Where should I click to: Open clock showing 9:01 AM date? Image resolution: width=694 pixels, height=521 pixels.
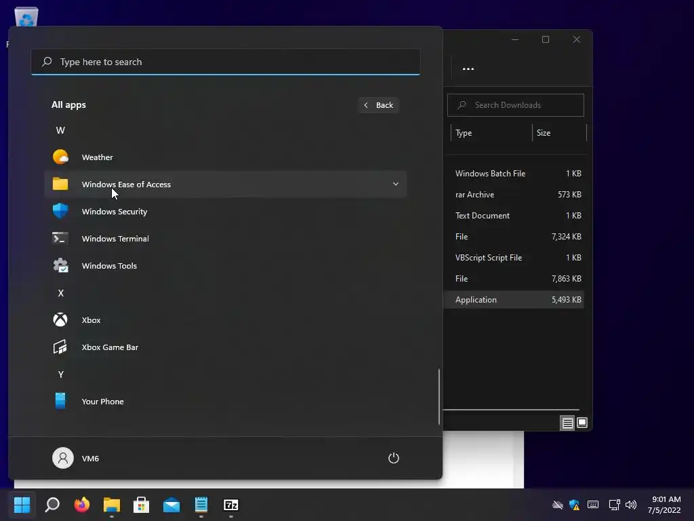pyautogui.click(x=664, y=505)
